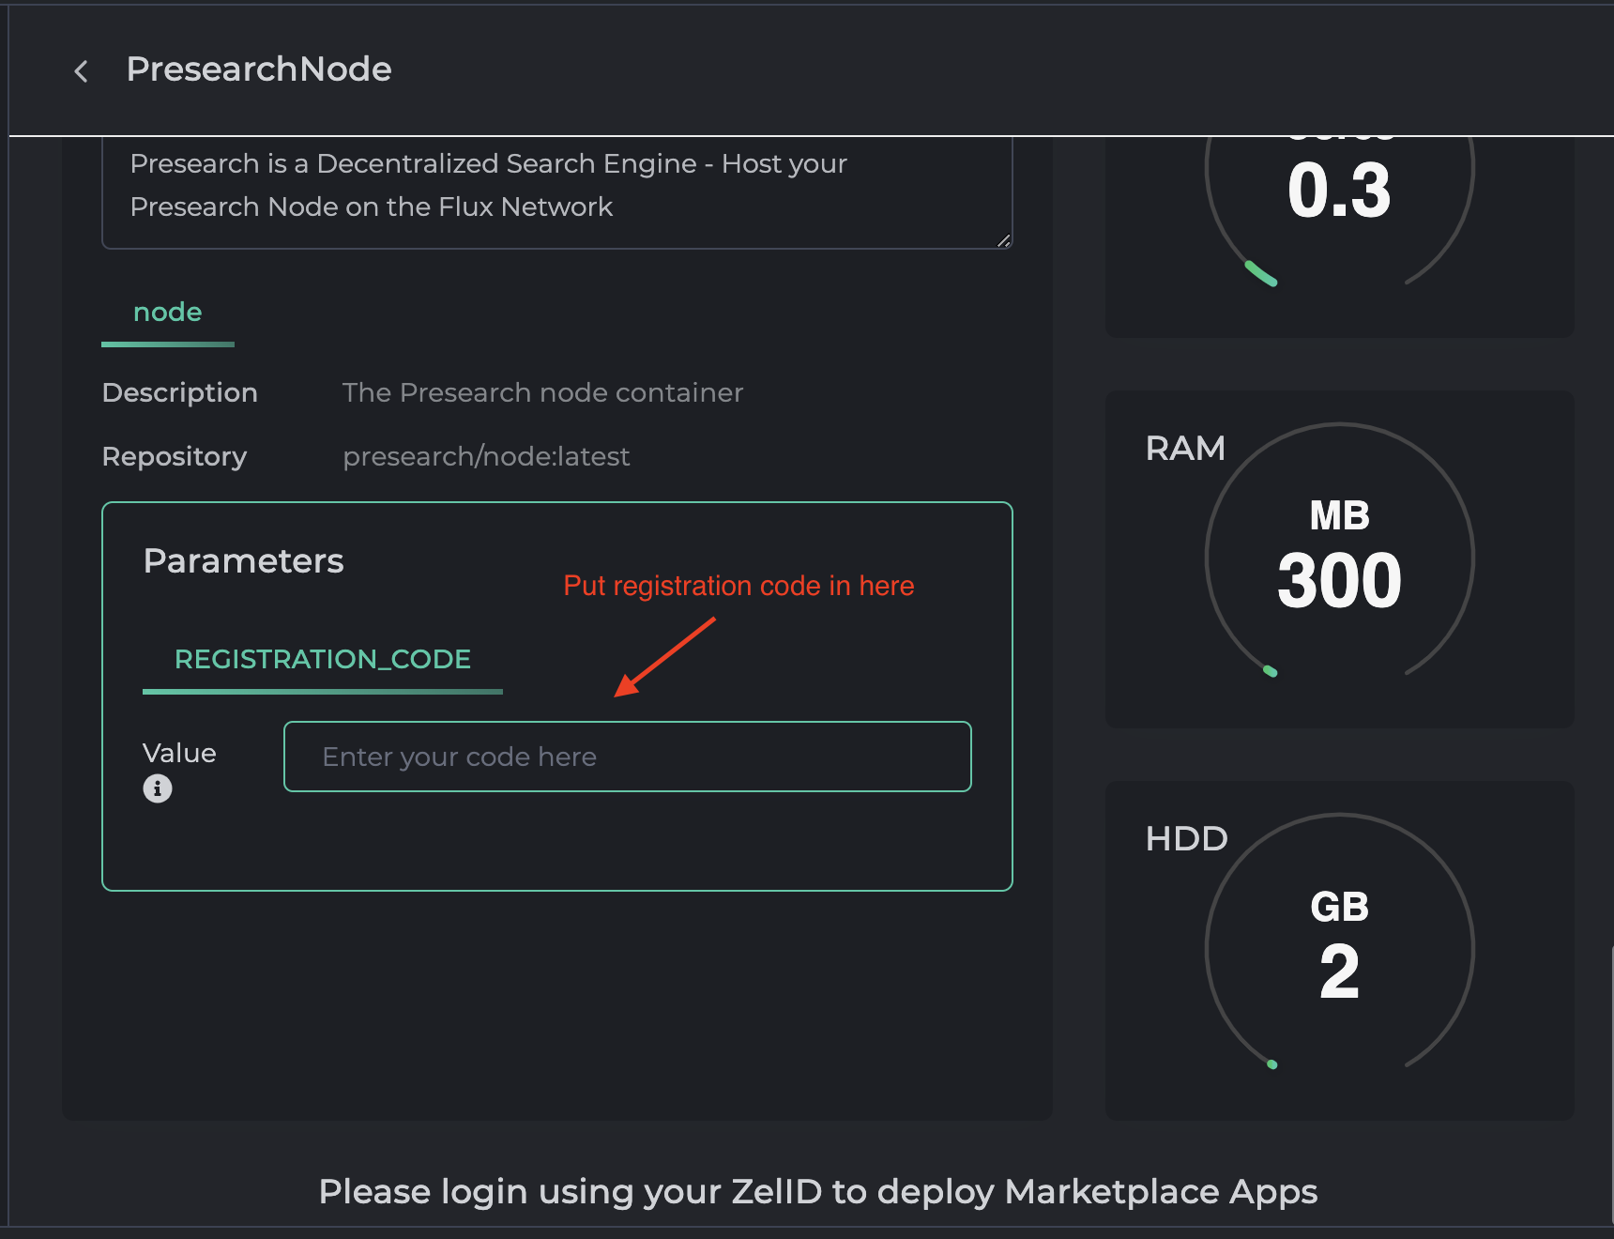1614x1239 pixels.
Task: Click the Description label
Action: click(180, 392)
